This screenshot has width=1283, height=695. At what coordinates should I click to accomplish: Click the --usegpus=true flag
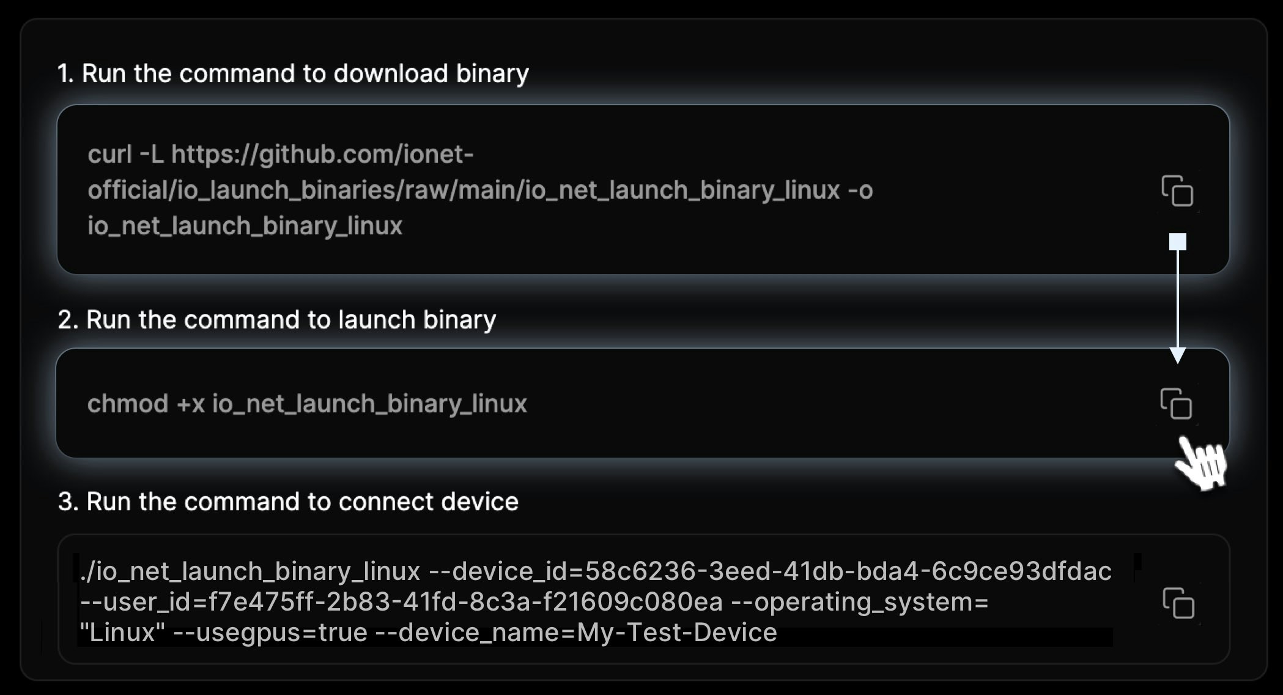coord(270,632)
